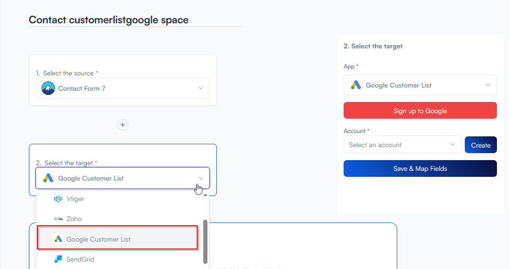Choose the Vtiger text option from the list
This screenshot has height=269, width=510.
(75, 199)
